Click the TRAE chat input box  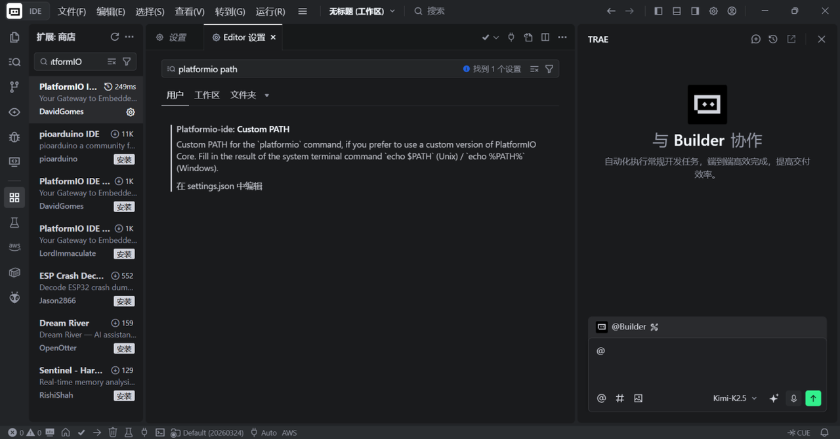(707, 363)
